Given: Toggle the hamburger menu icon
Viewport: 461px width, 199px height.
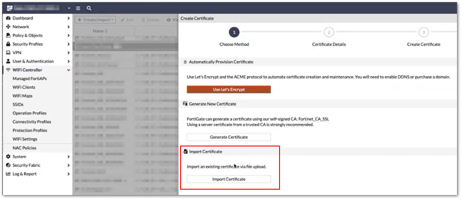Looking at the screenshot, I should tap(78, 8).
